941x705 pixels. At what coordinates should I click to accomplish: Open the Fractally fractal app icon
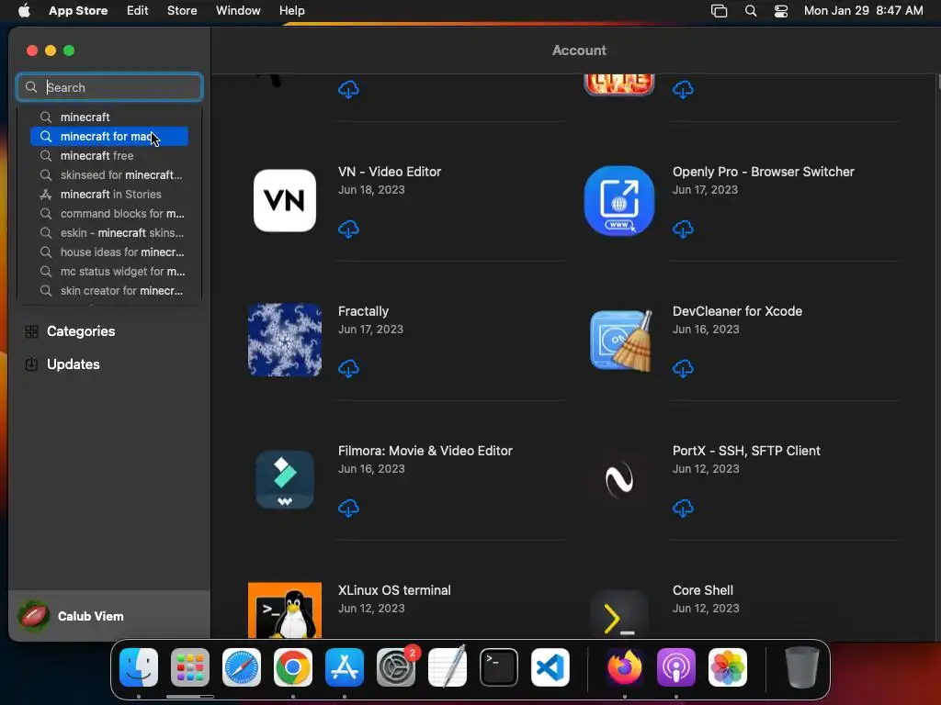[285, 340]
